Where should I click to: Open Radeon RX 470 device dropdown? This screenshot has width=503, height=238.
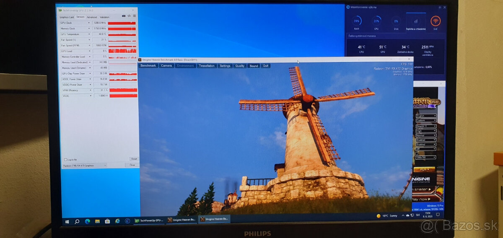pos(84,166)
